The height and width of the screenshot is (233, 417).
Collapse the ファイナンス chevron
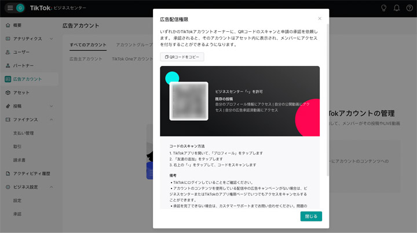click(52, 120)
